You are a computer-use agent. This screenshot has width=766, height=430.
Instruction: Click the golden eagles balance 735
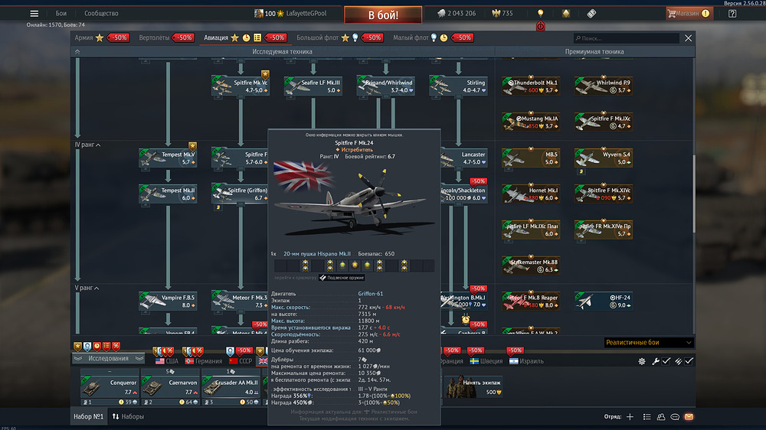pos(502,14)
